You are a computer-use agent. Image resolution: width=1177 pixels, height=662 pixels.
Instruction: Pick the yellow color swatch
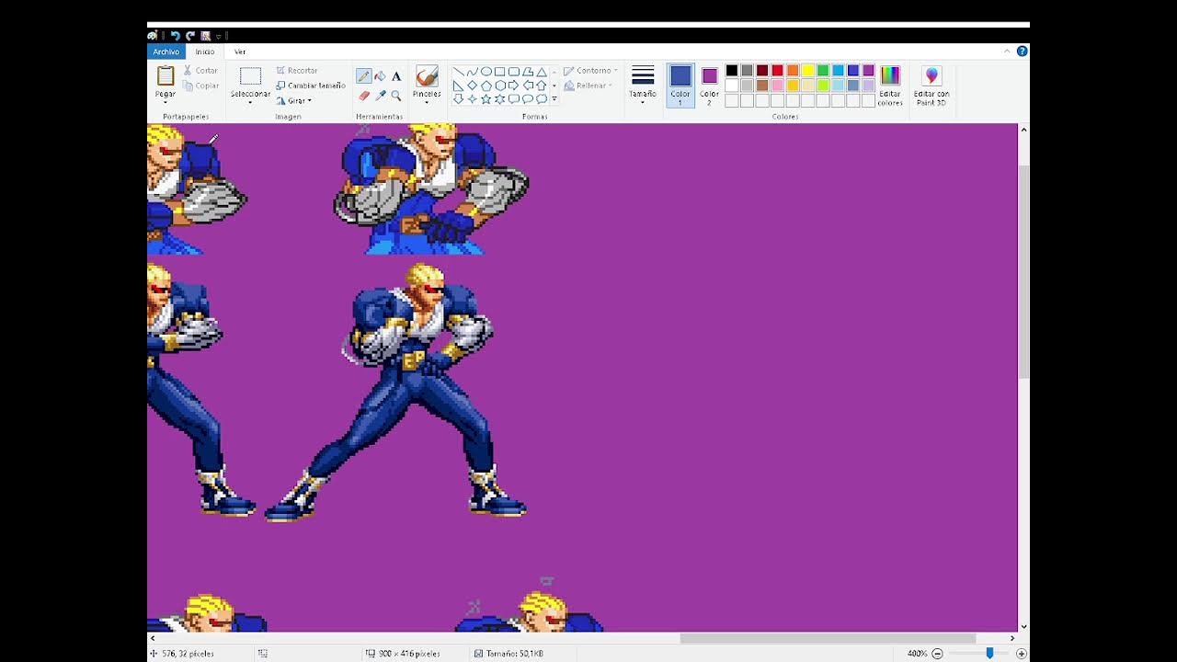pos(807,71)
